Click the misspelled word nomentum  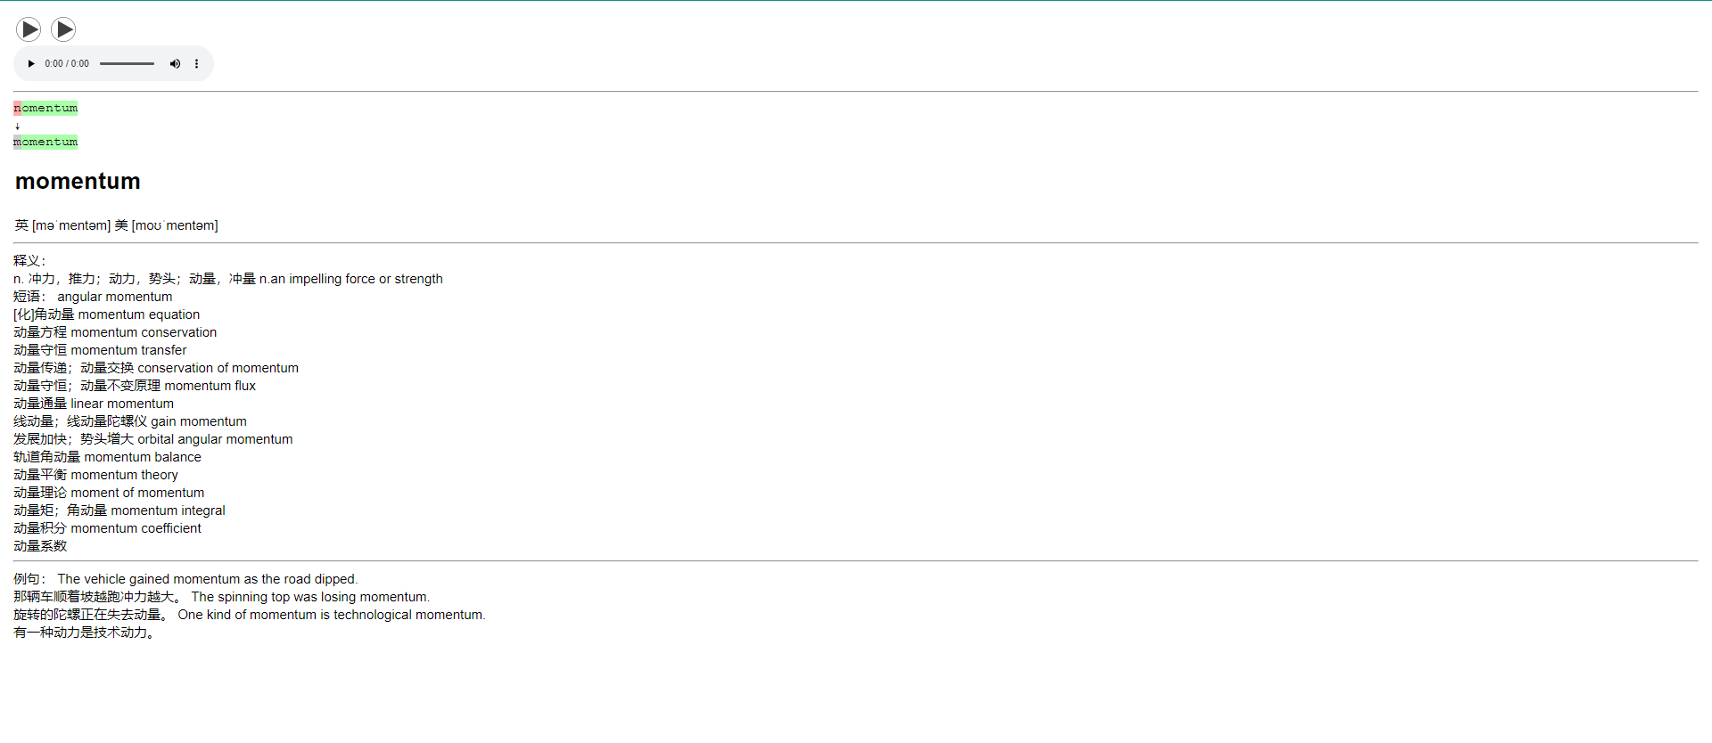pos(45,108)
